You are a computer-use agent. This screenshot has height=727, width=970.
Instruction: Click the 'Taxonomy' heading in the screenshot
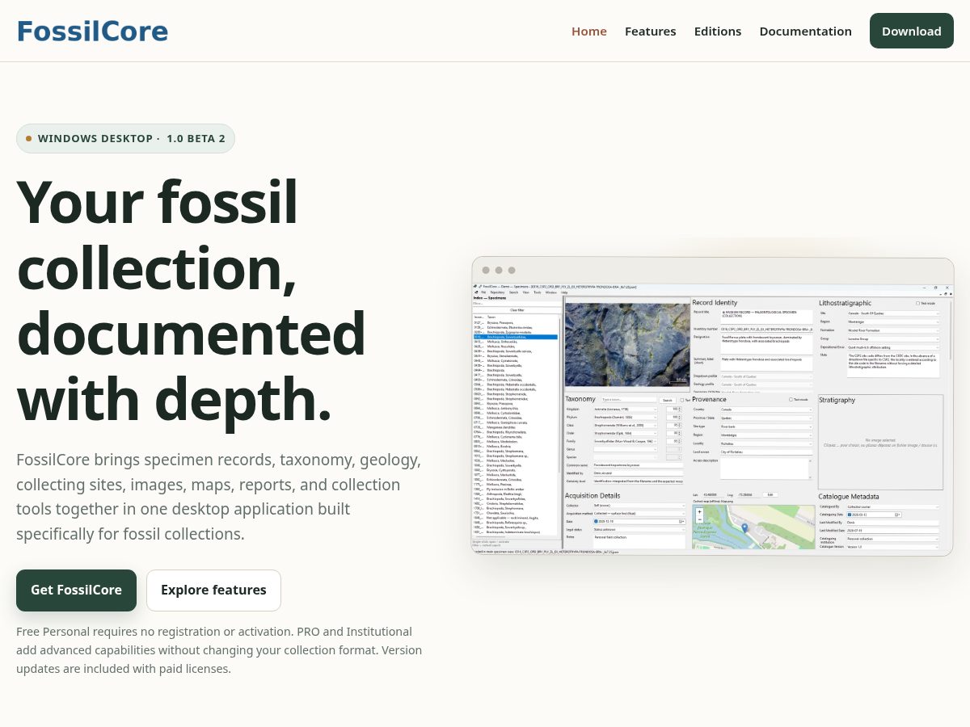click(580, 399)
